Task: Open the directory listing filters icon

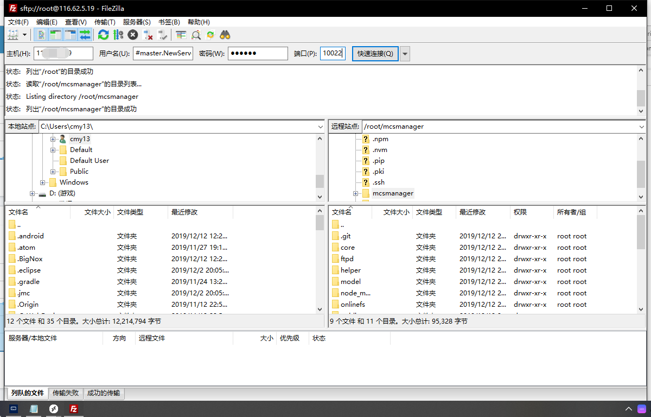Action: [x=181, y=35]
